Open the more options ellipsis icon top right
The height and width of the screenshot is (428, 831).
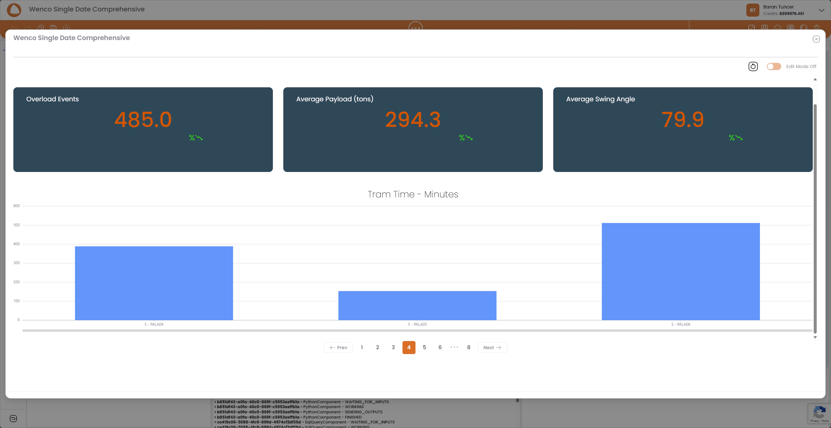tap(778, 28)
